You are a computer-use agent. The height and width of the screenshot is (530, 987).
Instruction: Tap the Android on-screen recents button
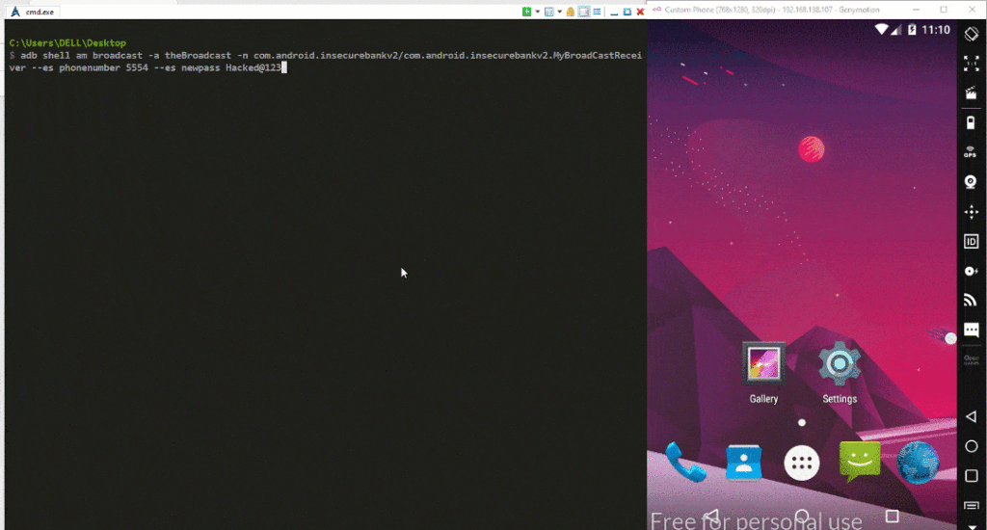click(892, 517)
